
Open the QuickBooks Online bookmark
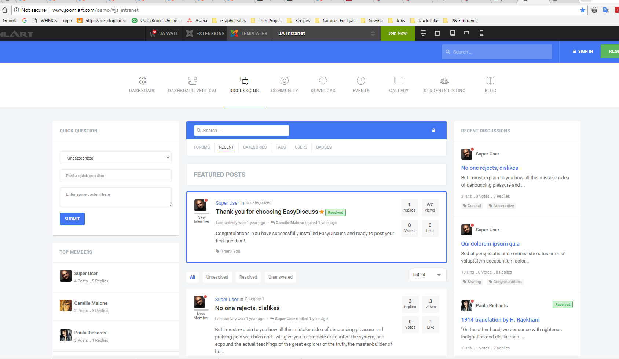pyautogui.click(x=157, y=21)
